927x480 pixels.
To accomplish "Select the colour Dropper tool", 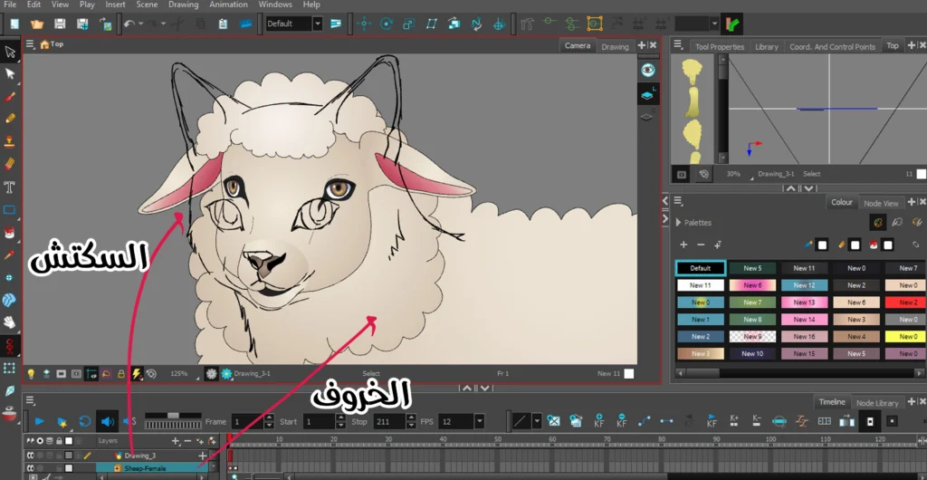I will pyautogui.click(x=9, y=254).
